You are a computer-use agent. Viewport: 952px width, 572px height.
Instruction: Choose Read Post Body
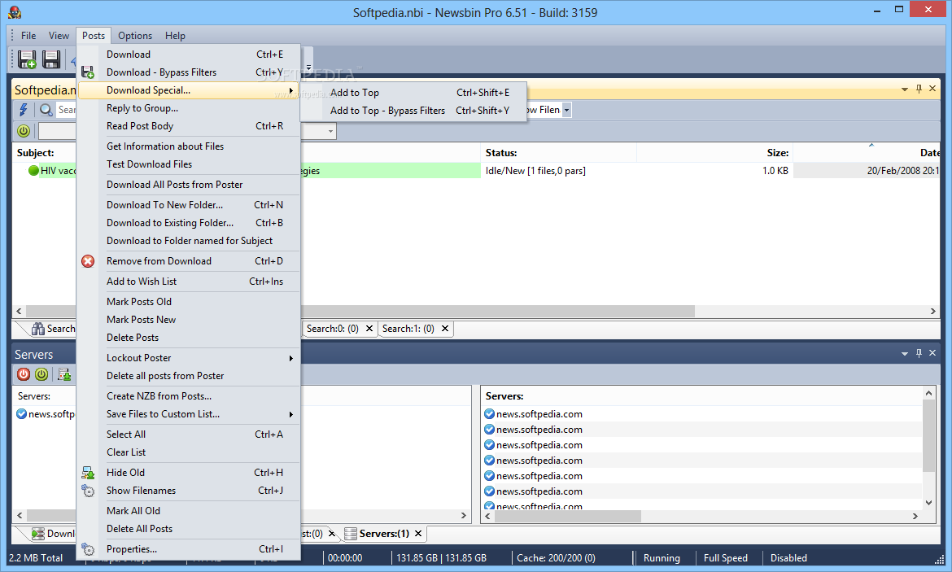pos(190,126)
